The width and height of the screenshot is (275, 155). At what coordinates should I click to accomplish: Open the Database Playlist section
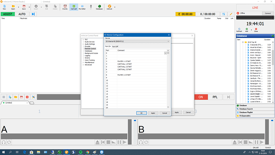click(255, 112)
